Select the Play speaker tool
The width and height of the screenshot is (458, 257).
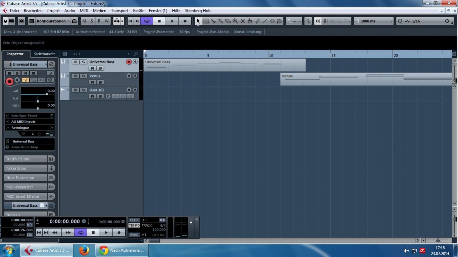[272, 21]
